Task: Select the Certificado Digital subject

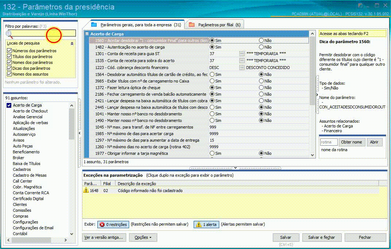Action: click(28, 199)
